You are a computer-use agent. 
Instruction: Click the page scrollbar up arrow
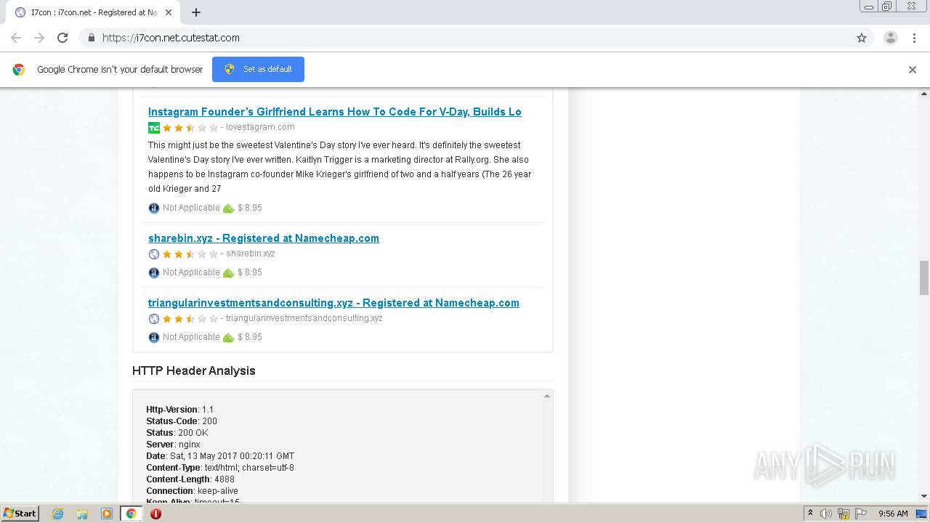924,94
